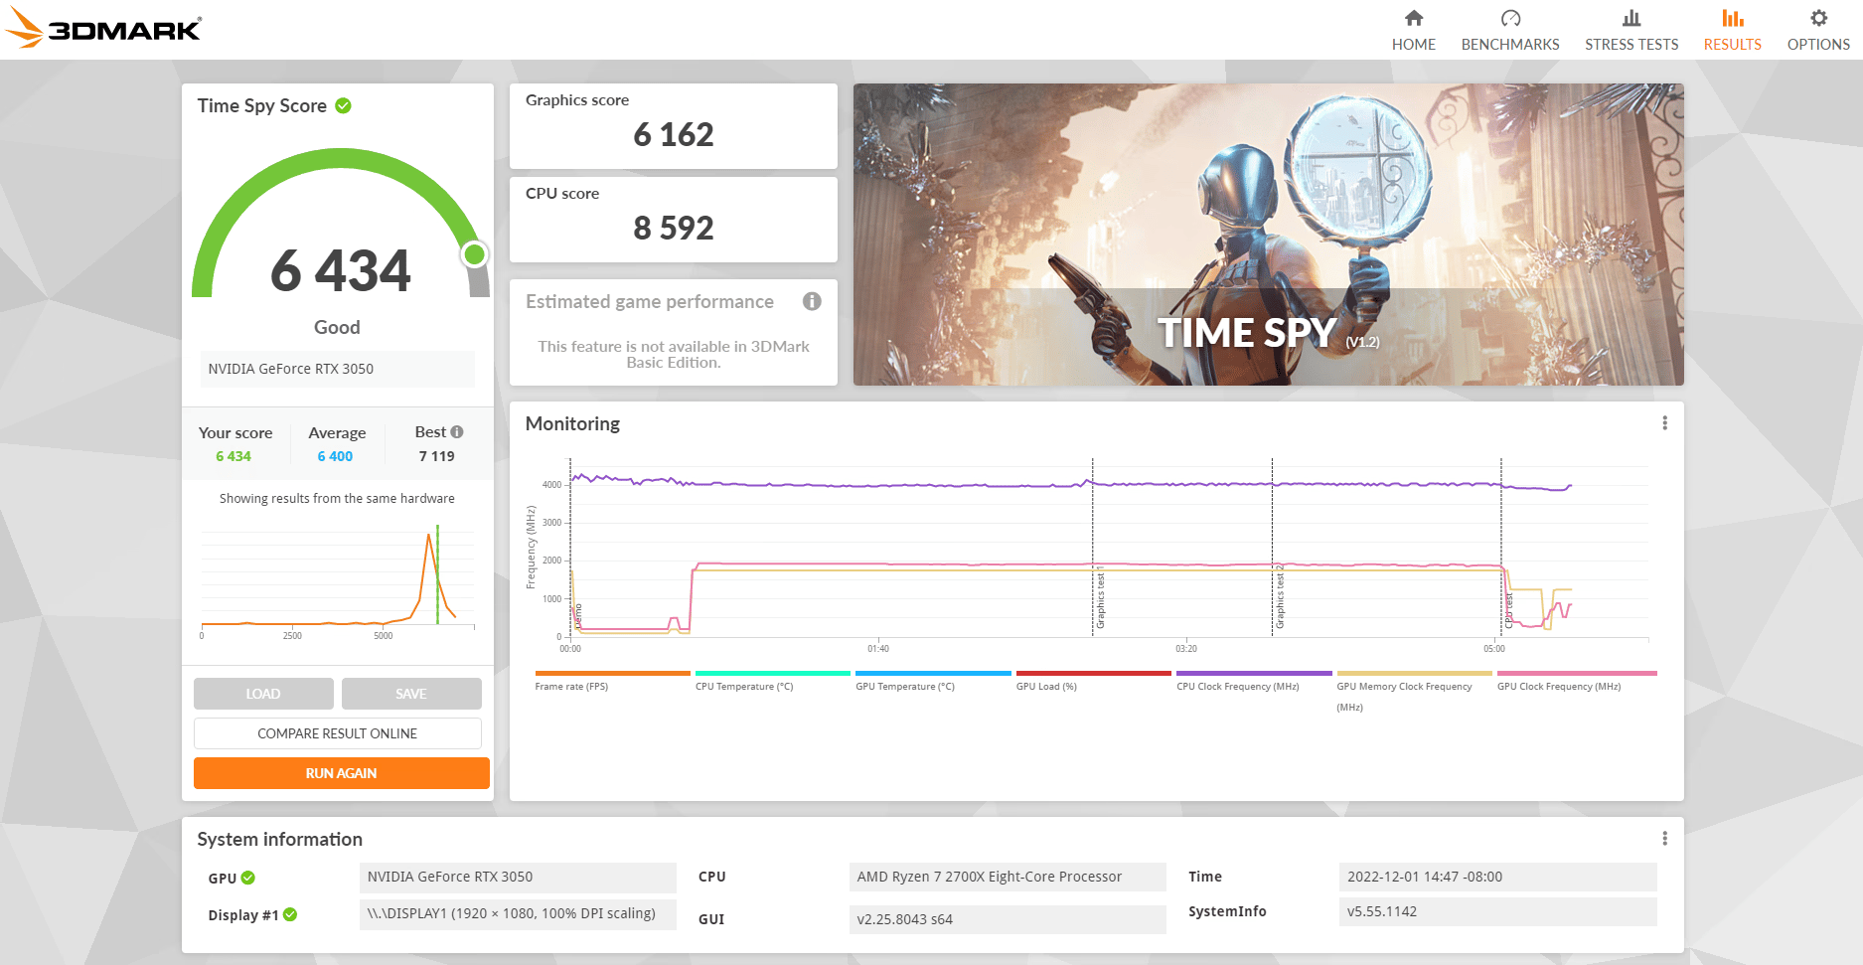This screenshot has width=1863, height=965.
Task: Click the Estimated game performance info icon
Action: 812,301
